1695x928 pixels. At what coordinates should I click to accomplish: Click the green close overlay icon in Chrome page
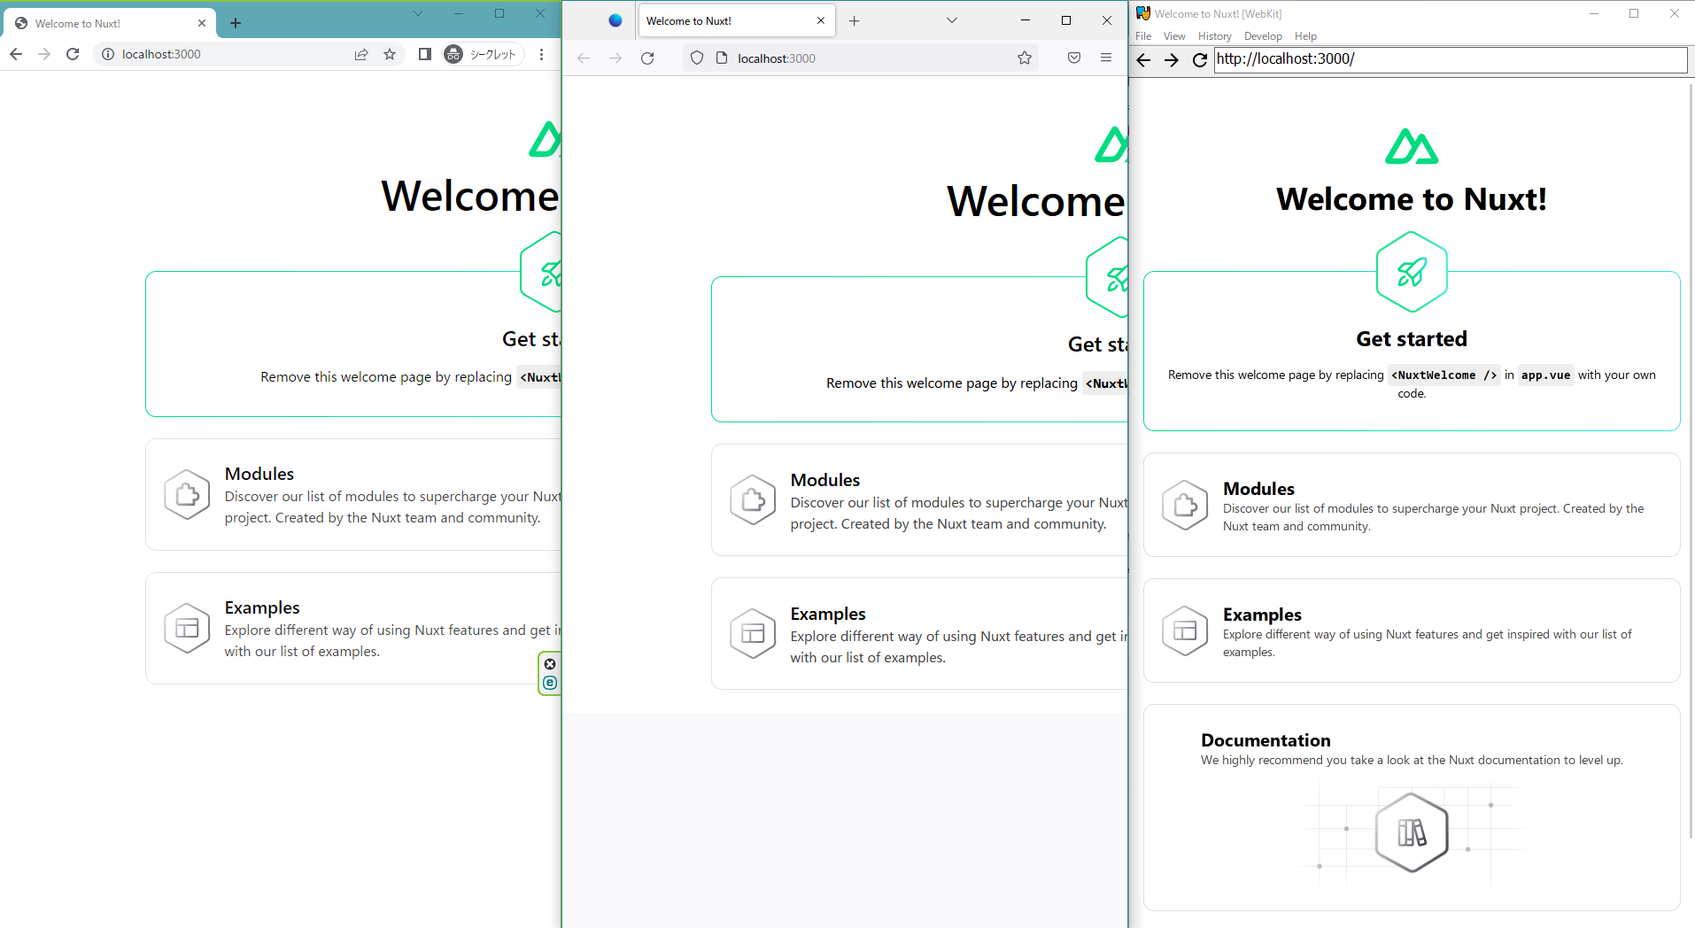click(550, 664)
